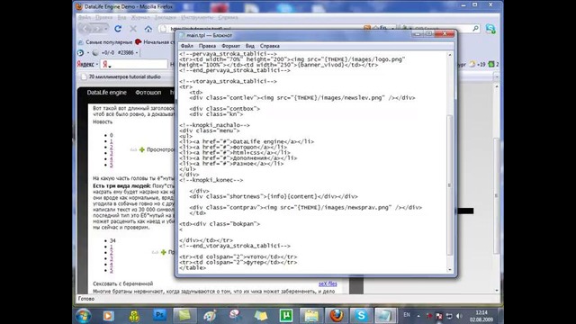Open Файл menu in Notepad
The height and width of the screenshot is (324, 576).
[186, 46]
